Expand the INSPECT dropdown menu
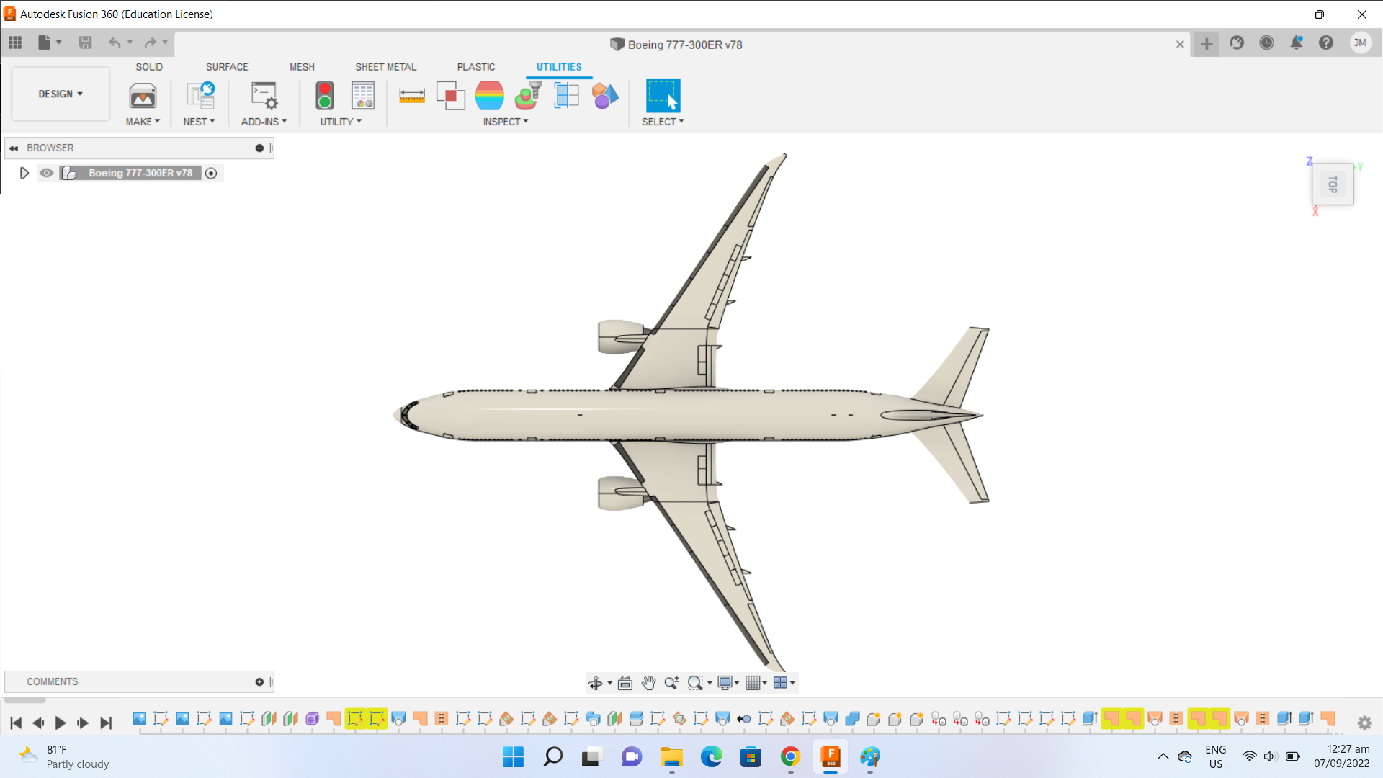 point(506,122)
